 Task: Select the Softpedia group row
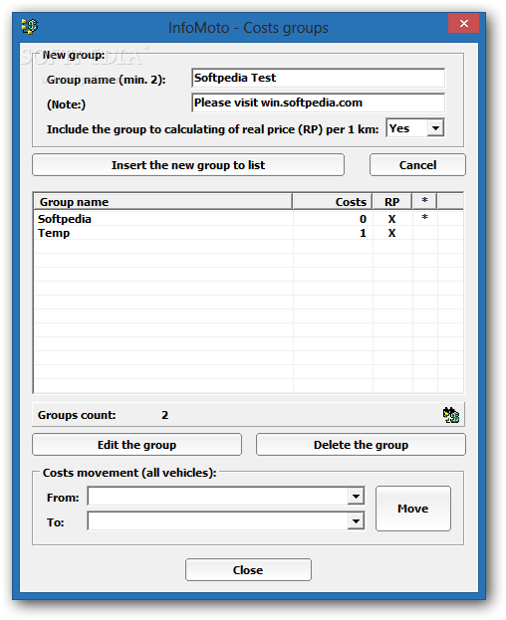click(248, 219)
